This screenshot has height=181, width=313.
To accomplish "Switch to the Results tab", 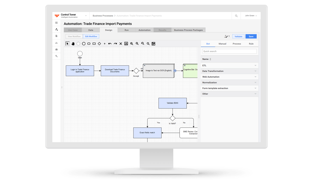I will (162, 30).
